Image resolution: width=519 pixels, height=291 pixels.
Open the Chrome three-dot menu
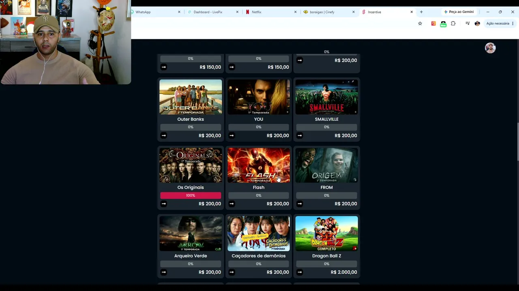coord(513,23)
